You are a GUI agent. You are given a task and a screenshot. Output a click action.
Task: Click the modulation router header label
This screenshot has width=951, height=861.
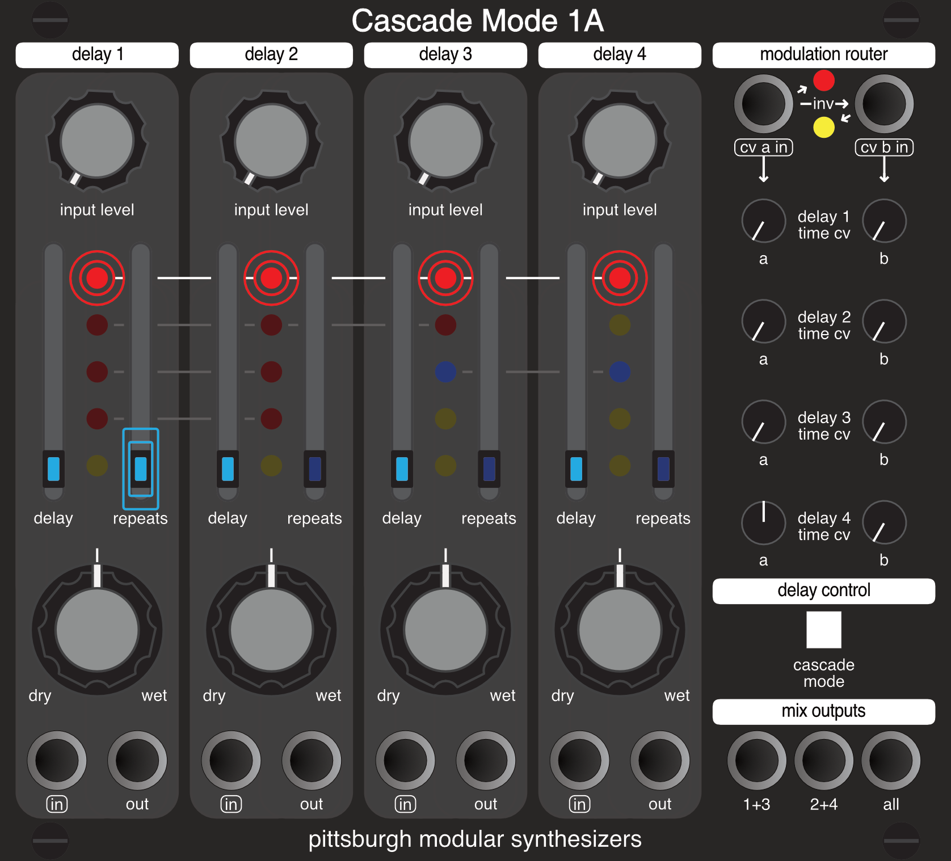(x=824, y=55)
